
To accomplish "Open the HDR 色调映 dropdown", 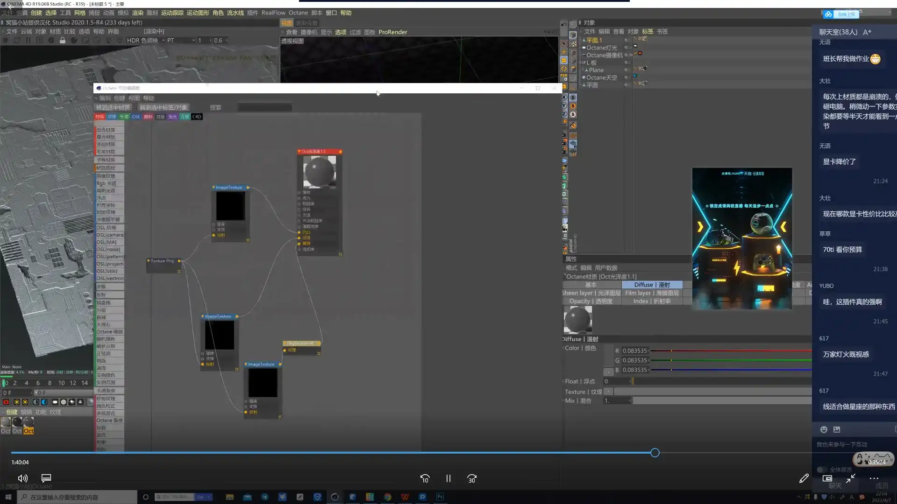I will tap(145, 41).
